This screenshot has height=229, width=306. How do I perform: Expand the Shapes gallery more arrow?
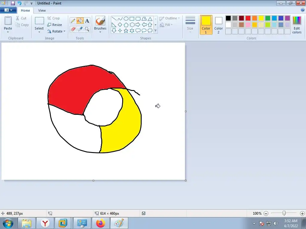coord(155,31)
